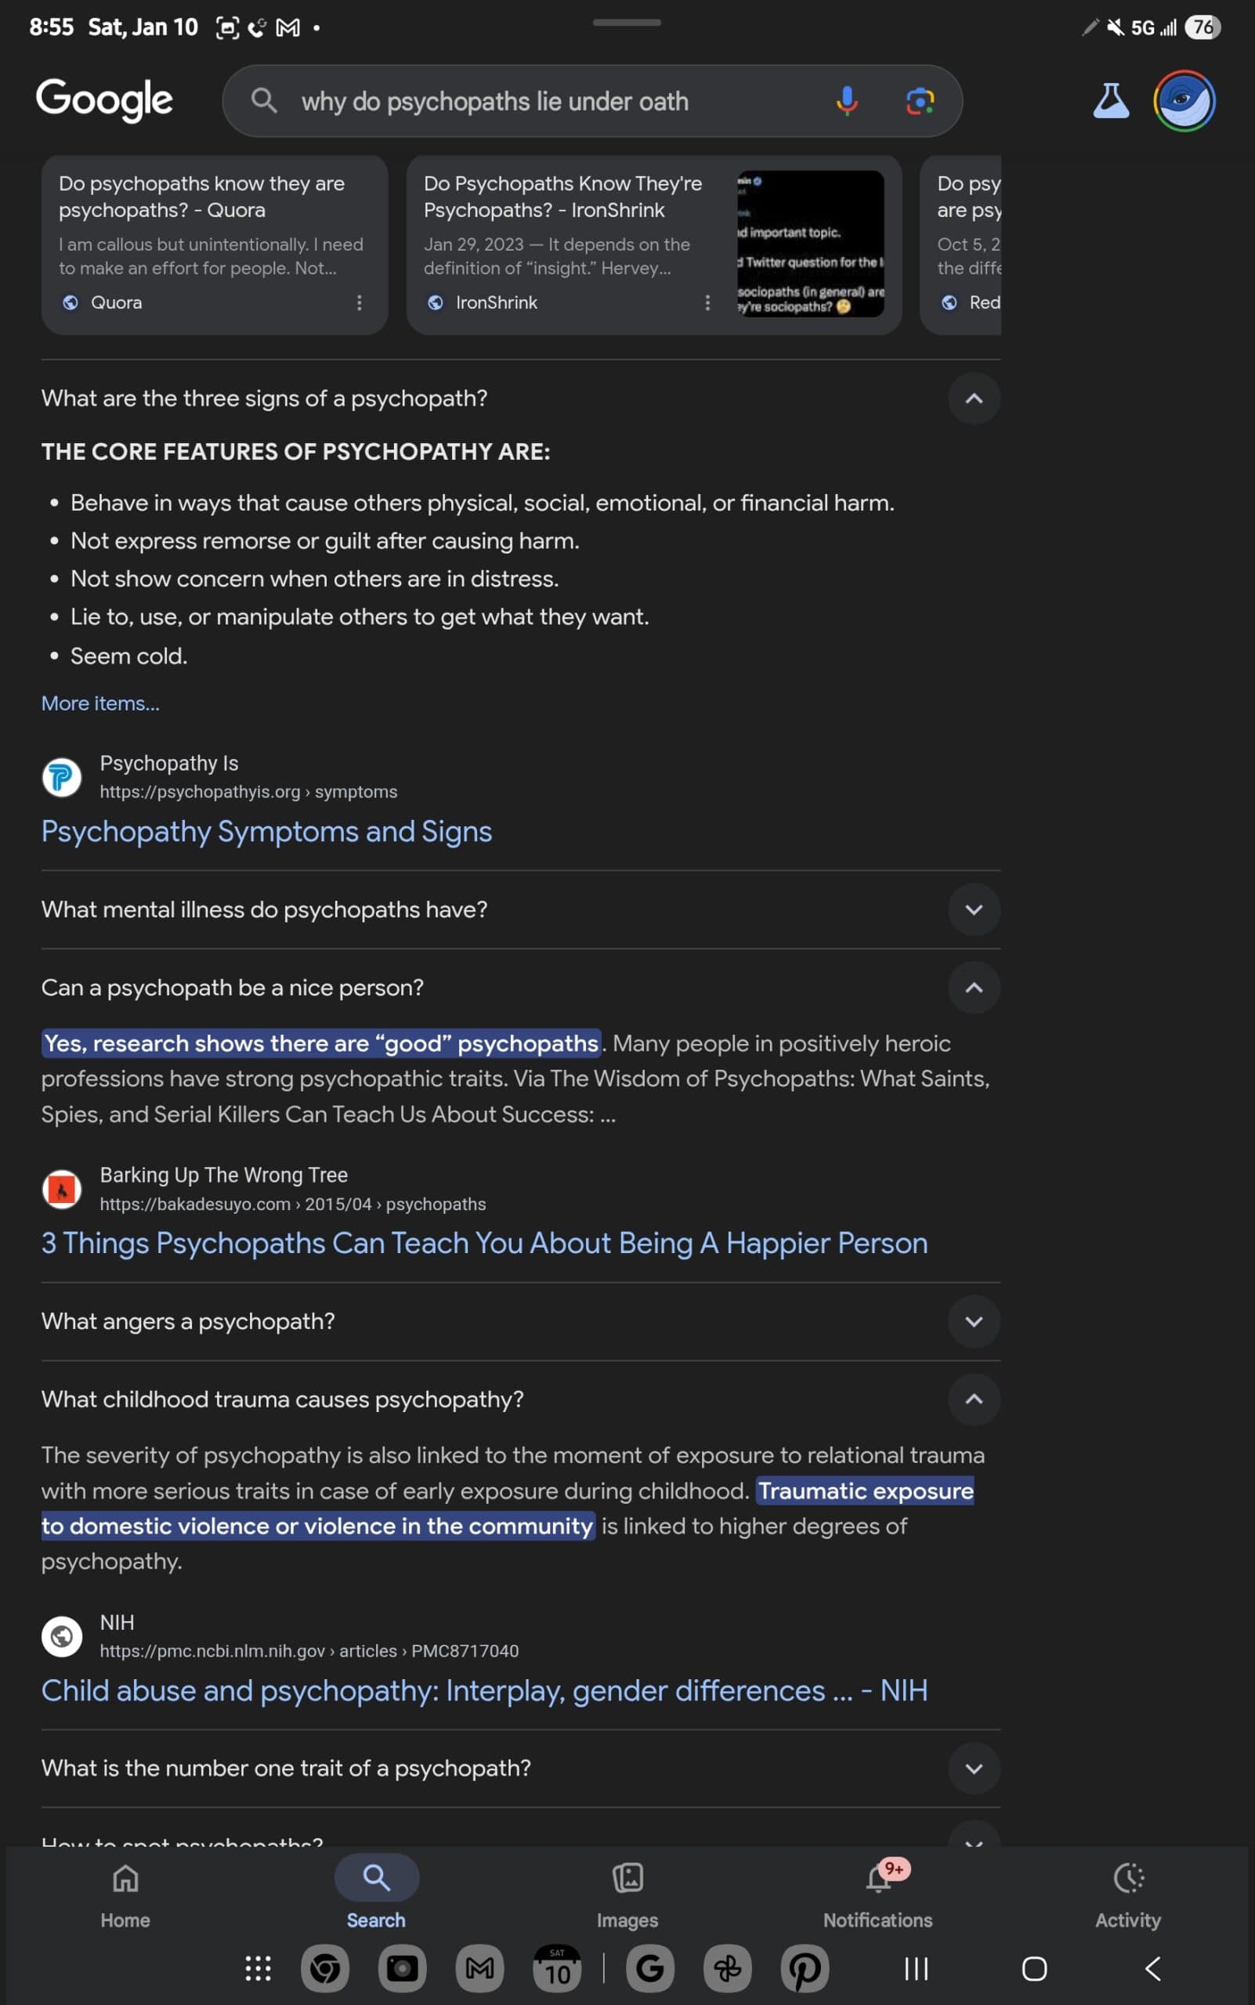
Task: Open "Psychopathy Symptoms and Signs" link
Action: (x=266, y=832)
